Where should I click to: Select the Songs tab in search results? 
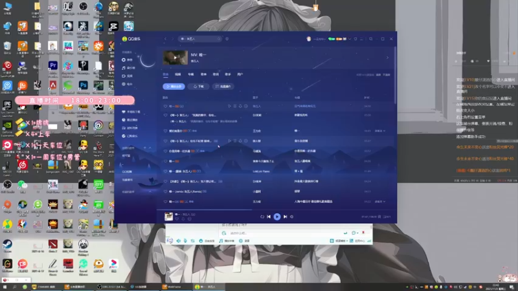click(x=166, y=74)
